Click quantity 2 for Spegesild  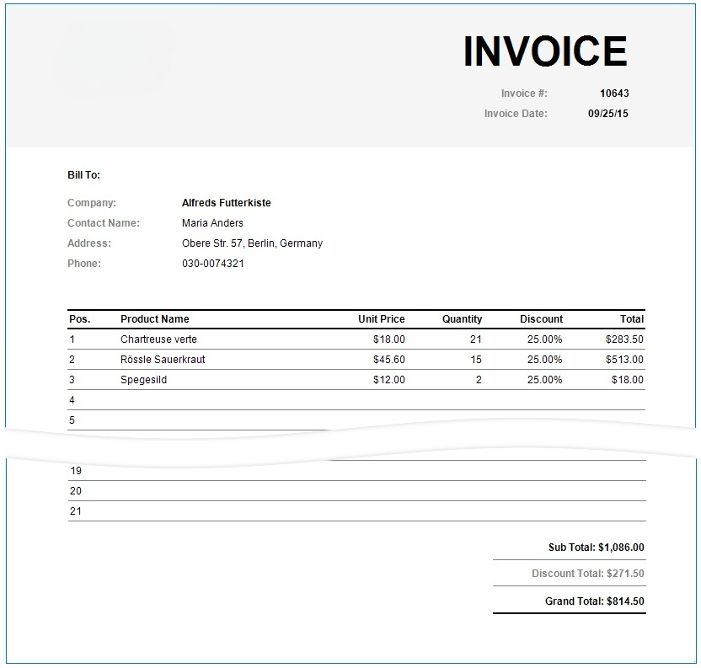(479, 380)
